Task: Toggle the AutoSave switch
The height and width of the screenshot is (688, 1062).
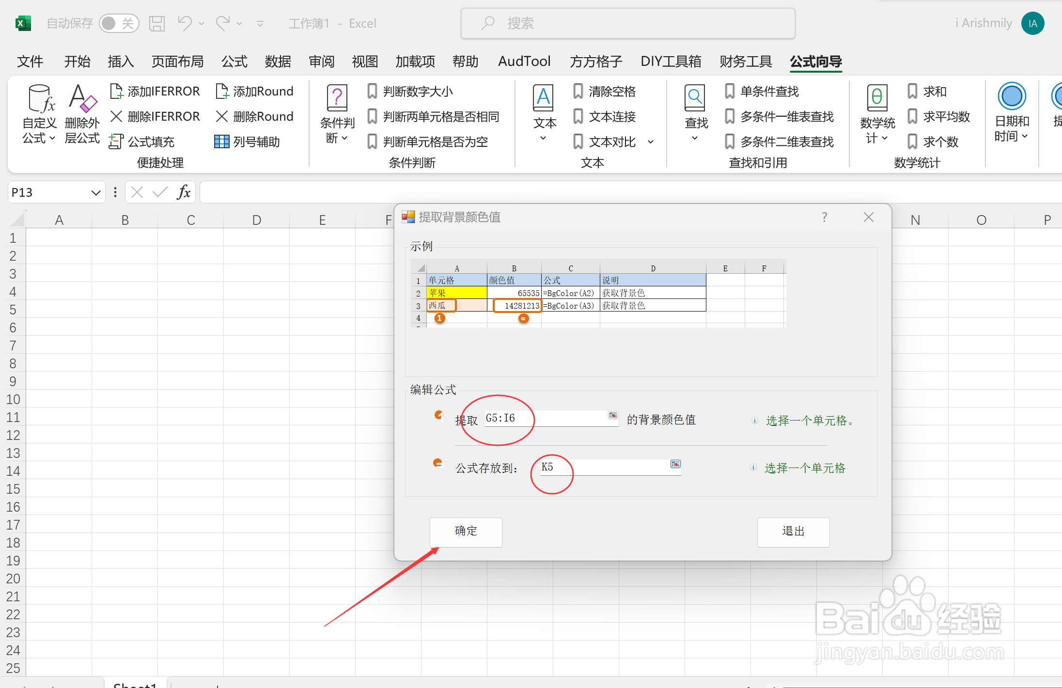Action: coord(119,23)
